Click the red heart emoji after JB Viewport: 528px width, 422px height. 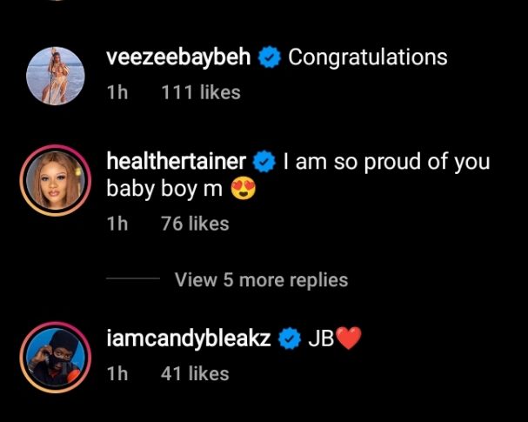click(347, 340)
